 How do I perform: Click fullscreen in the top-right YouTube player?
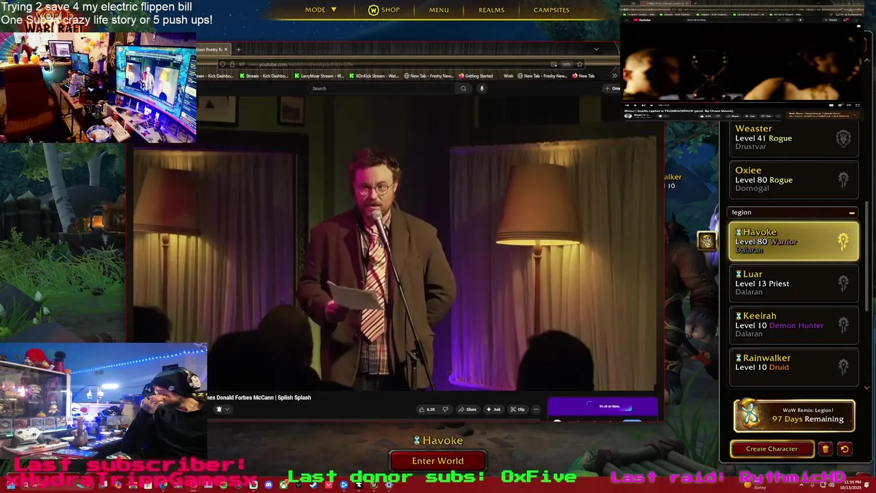(x=858, y=105)
